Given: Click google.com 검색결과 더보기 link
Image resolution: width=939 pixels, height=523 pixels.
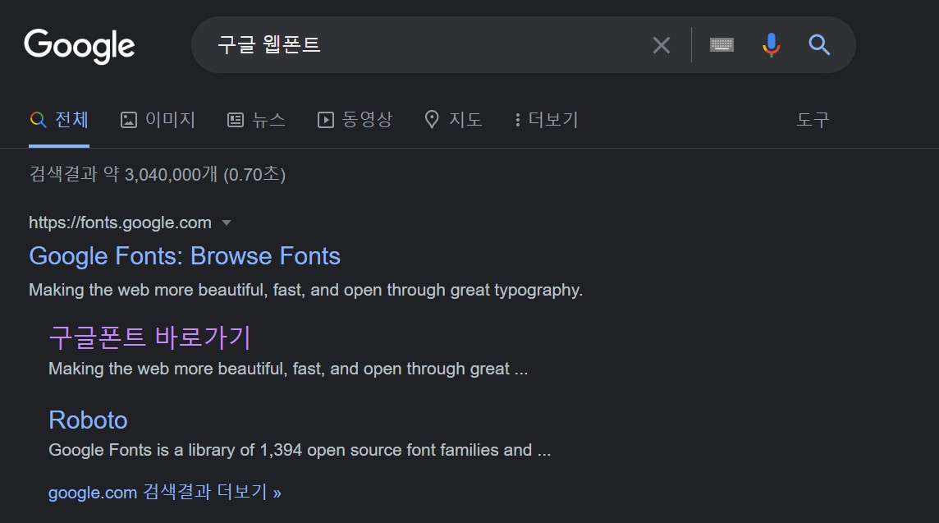Looking at the screenshot, I should (165, 492).
